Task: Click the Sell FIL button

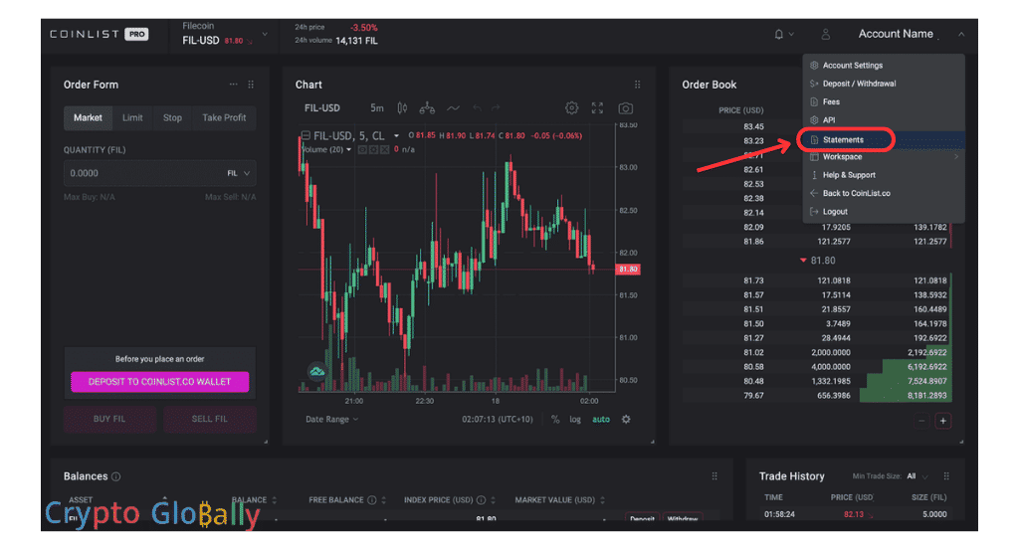Action: 209,419
